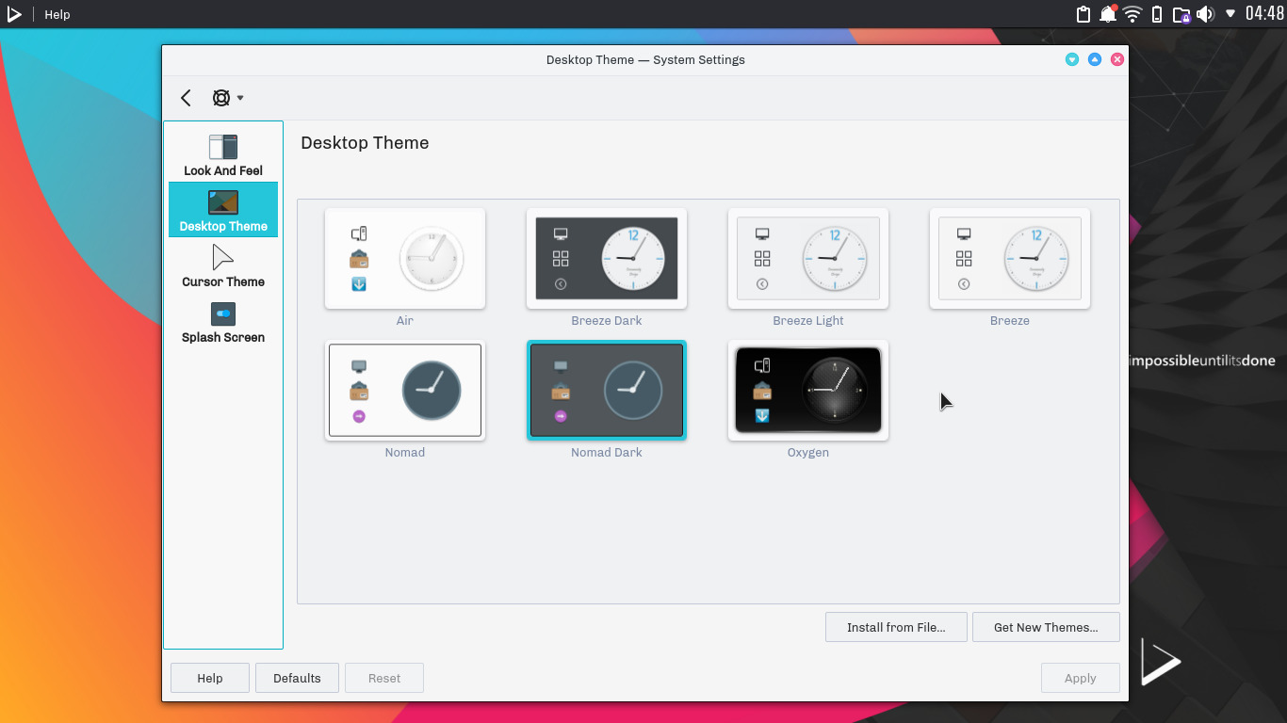This screenshot has width=1287, height=723.
Task: Select the Breeze Dark theme
Action: (606, 258)
